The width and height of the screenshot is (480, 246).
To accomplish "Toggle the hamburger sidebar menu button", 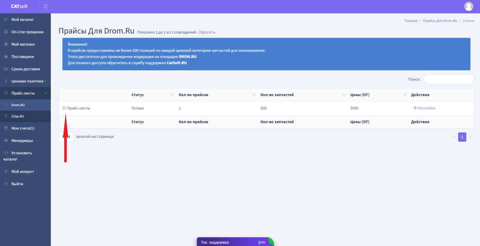I will point(46,6).
